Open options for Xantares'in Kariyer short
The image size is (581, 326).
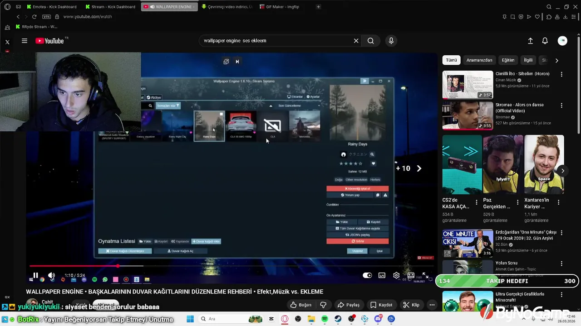(x=559, y=202)
